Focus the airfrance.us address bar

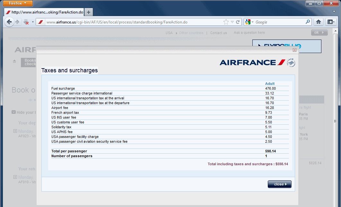click(134, 22)
